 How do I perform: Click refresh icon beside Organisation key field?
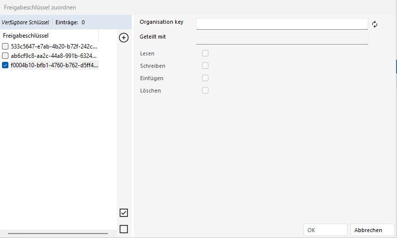(375, 24)
